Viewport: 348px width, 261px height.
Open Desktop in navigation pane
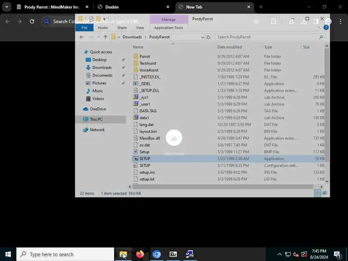(x=99, y=60)
